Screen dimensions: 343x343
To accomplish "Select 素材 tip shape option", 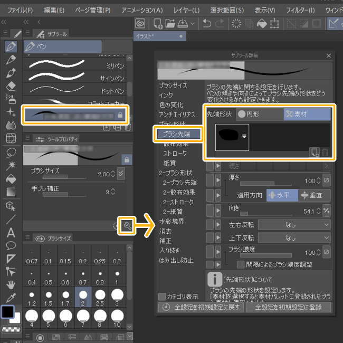I will click(307, 114).
